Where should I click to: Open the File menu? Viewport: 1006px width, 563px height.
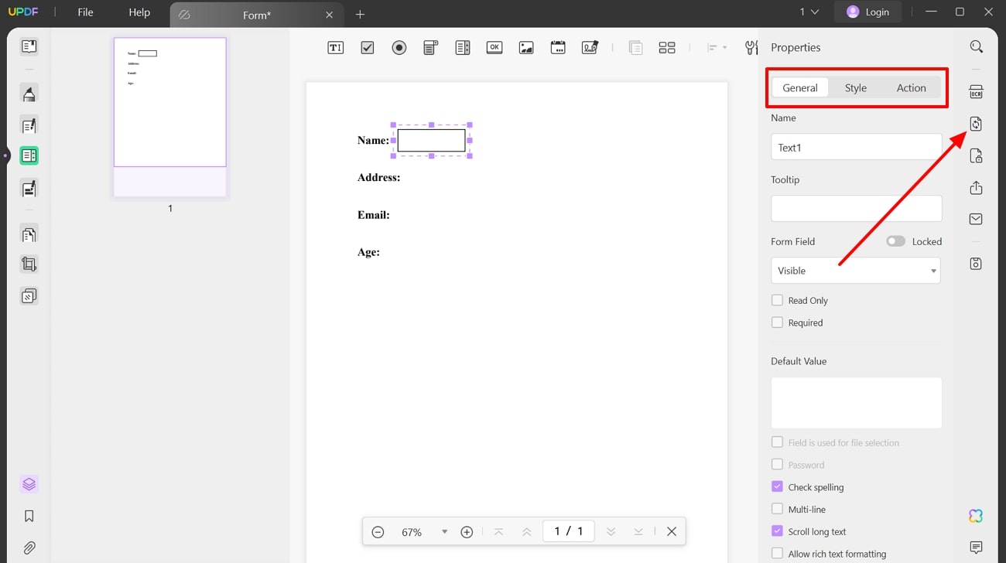85,12
